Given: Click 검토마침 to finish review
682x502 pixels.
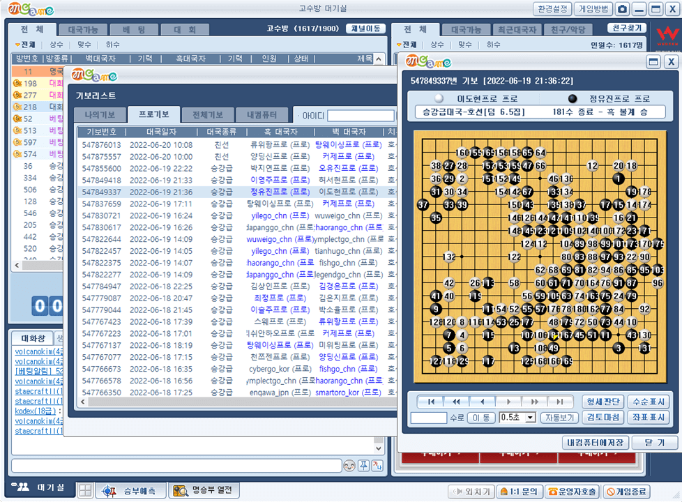Looking at the screenshot, I should click(603, 417).
